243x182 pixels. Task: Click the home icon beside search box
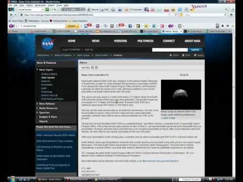231,15
